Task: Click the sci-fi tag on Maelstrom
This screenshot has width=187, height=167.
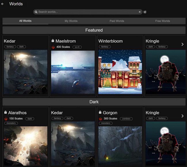Action: coord(77,47)
